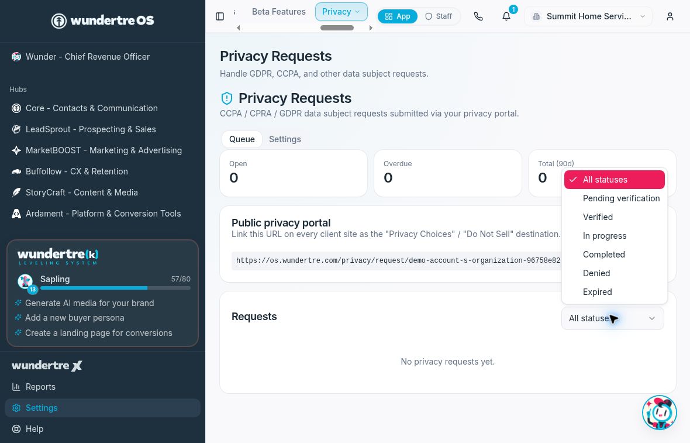
Task: Switch to the Queue tab
Action: 242,139
